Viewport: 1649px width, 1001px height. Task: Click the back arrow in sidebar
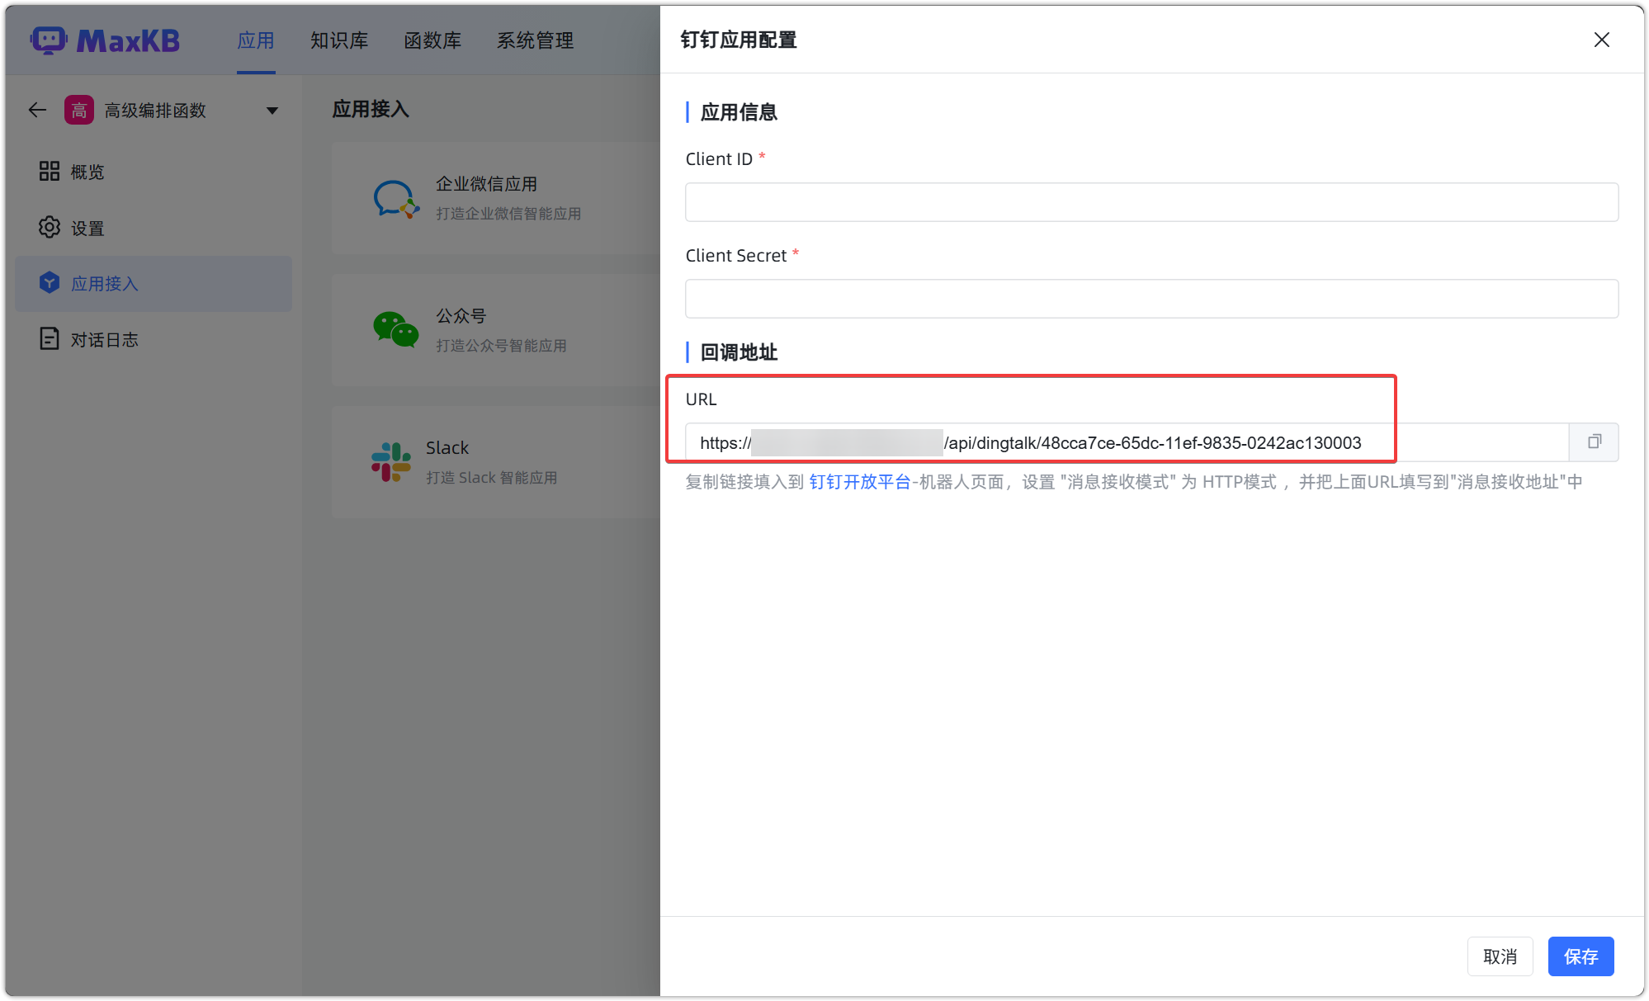tap(37, 110)
